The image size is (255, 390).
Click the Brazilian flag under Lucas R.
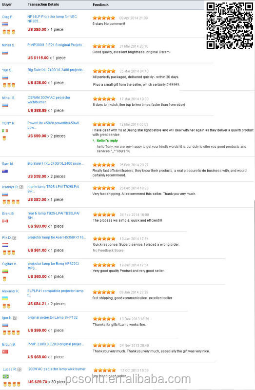pos(5,376)
